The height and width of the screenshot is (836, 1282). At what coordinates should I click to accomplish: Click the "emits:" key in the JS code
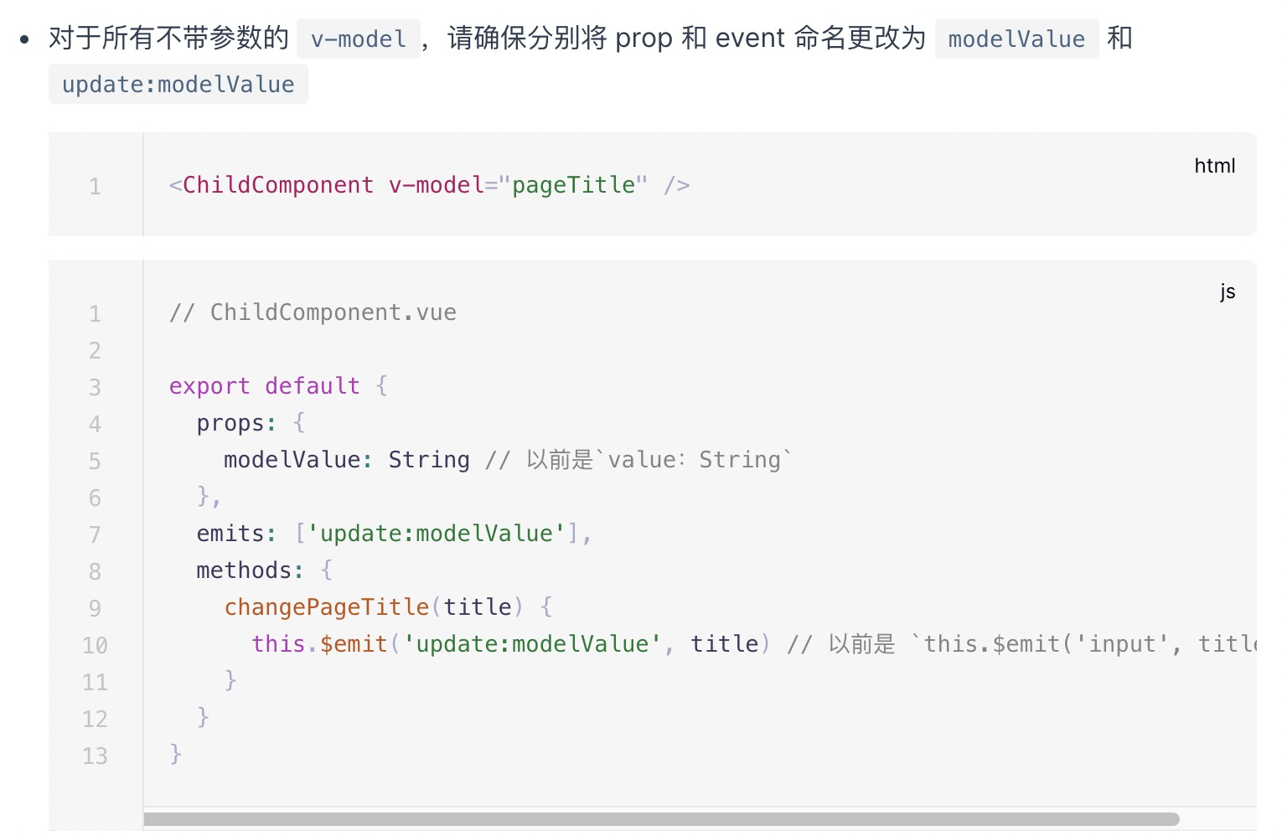pos(236,534)
